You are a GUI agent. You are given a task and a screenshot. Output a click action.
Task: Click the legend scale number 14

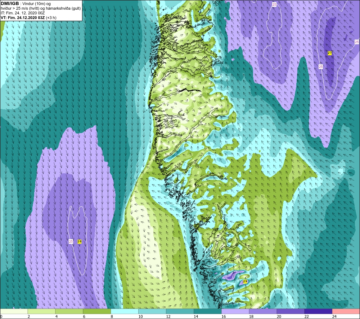point(196,316)
